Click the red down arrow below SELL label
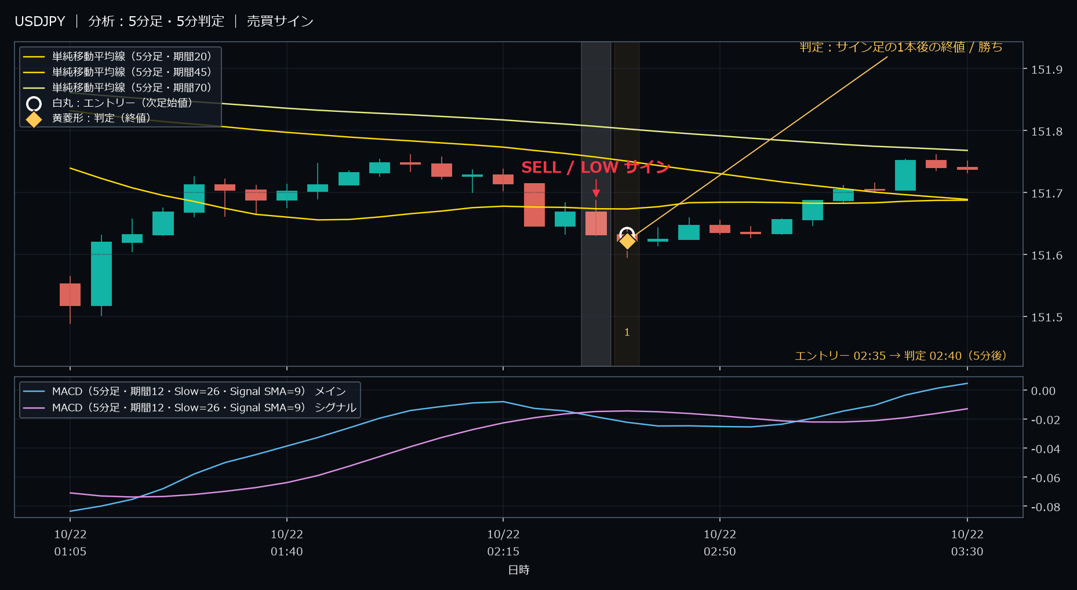Screen dimensions: 1077x590 596,188
